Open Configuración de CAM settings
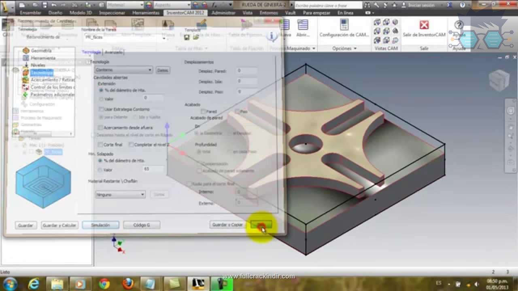The height and width of the screenshot is (291, 518). tap(344, 28)
